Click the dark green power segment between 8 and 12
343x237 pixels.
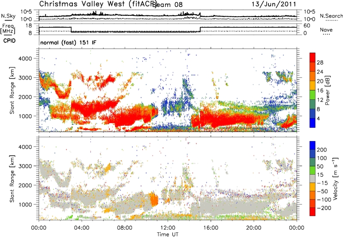(x=313, y=104)
